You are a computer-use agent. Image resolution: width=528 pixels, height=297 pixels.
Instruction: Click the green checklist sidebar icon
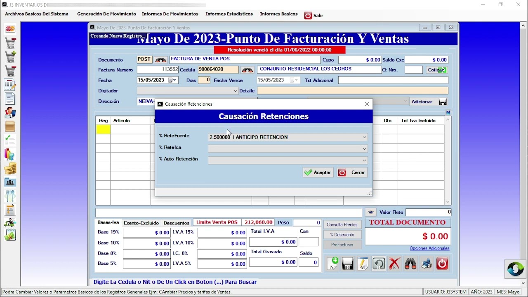coord(10,140)
